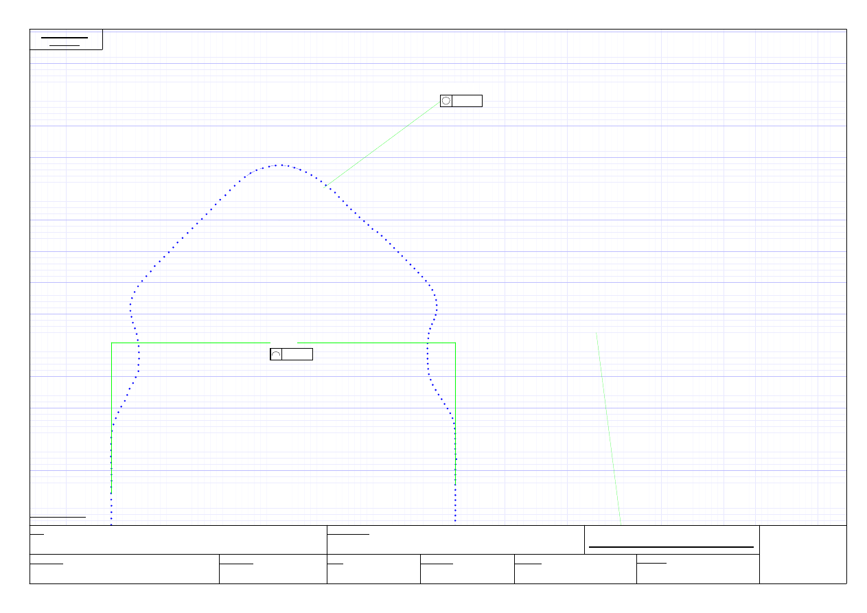Click the bottom-left cell of the title block
Viewport: 867px width, 613px height.
tap(124, 569)
